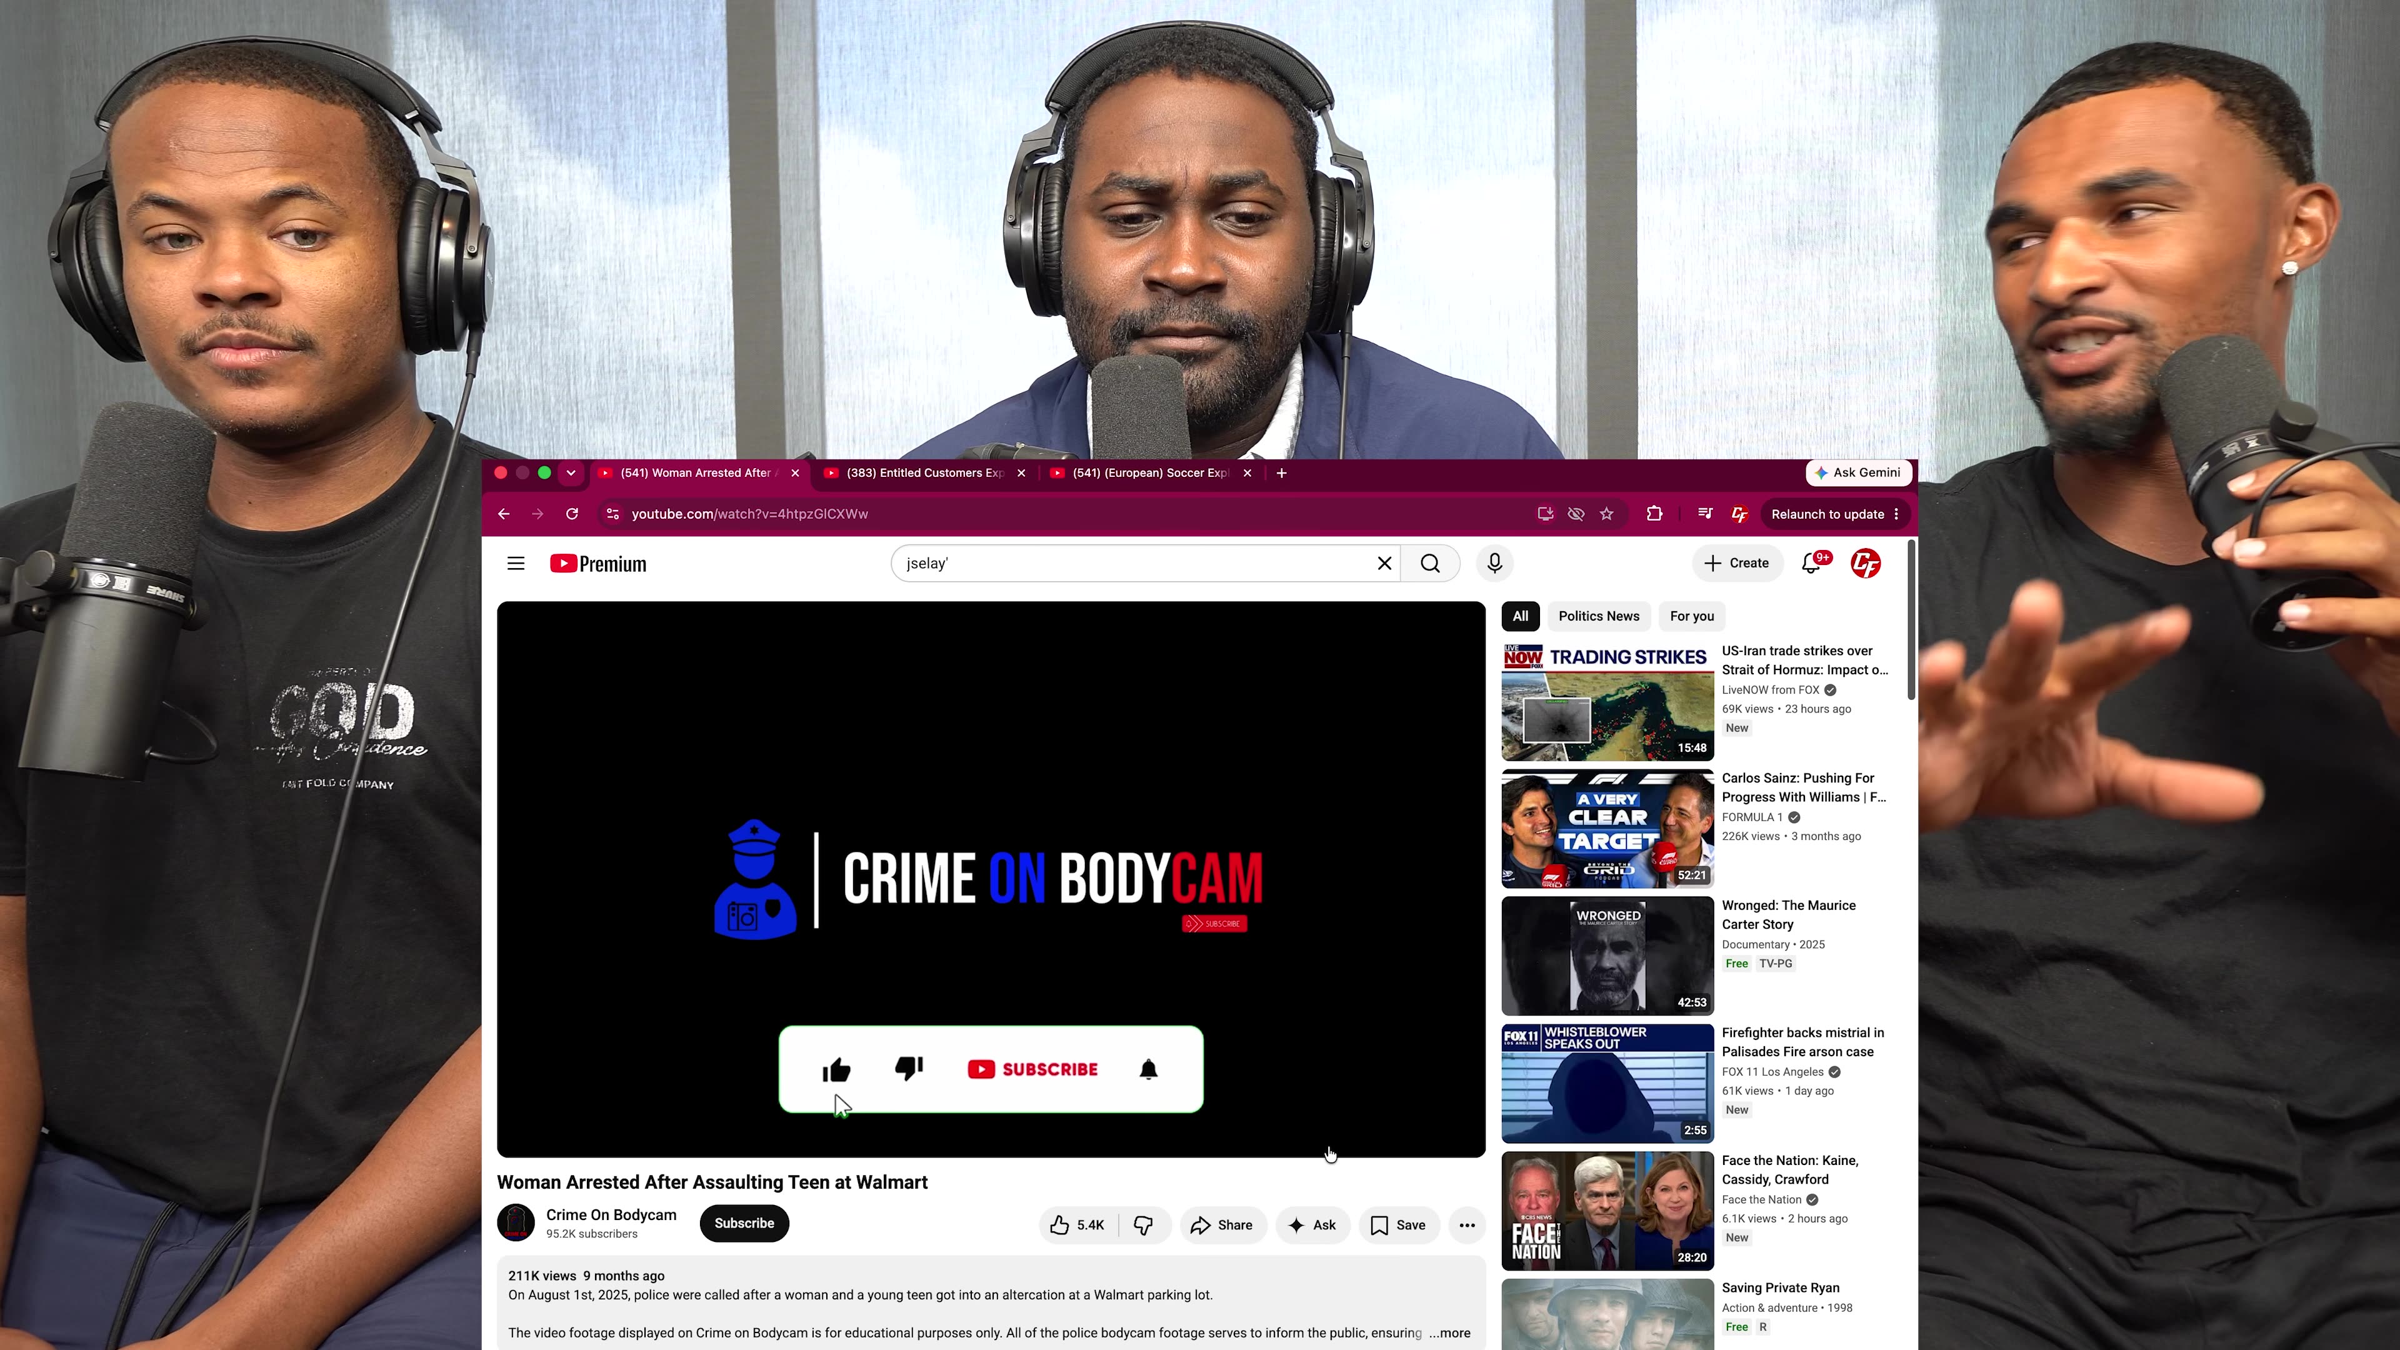This screenshot has height=1350, width=2400.
Task: Open the YouTube account avatar menu
Action: [x=1865, y=564]
